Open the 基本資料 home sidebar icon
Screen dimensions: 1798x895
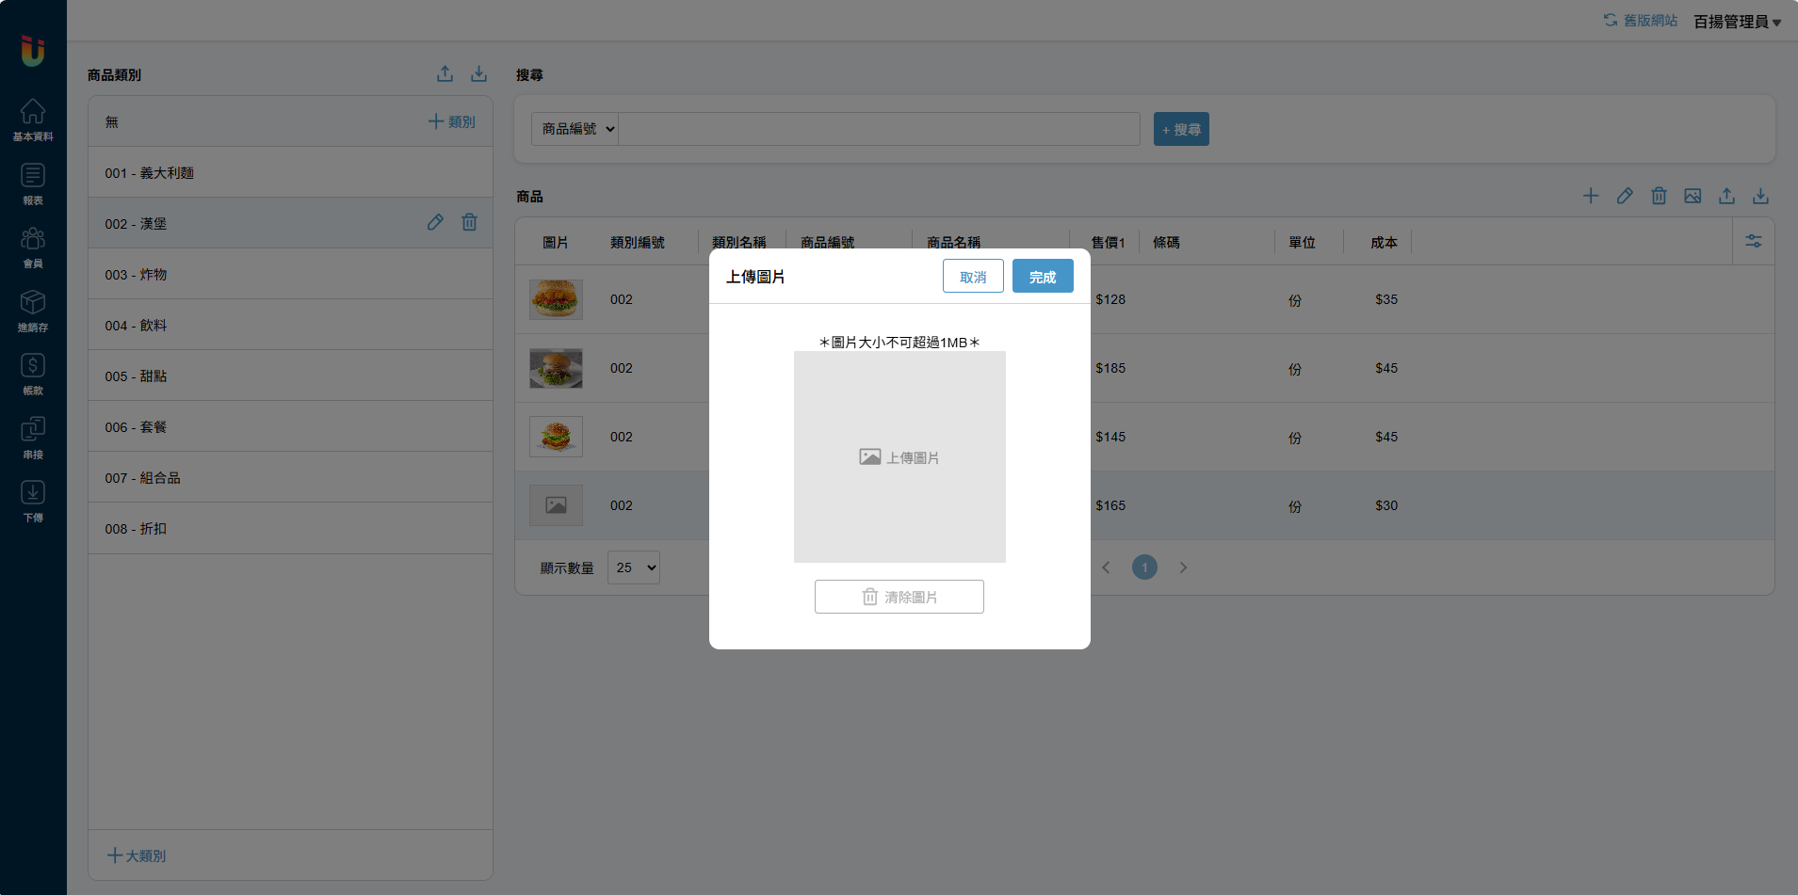pyautogui.click(x=33, y=120)
